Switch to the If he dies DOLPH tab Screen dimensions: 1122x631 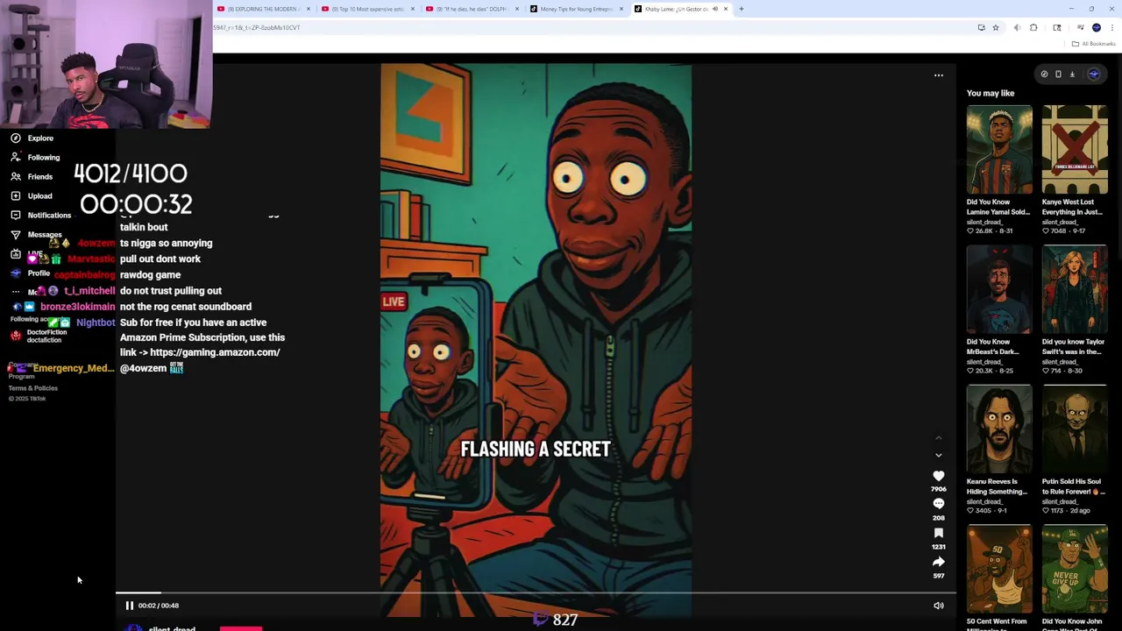point(473,9)
